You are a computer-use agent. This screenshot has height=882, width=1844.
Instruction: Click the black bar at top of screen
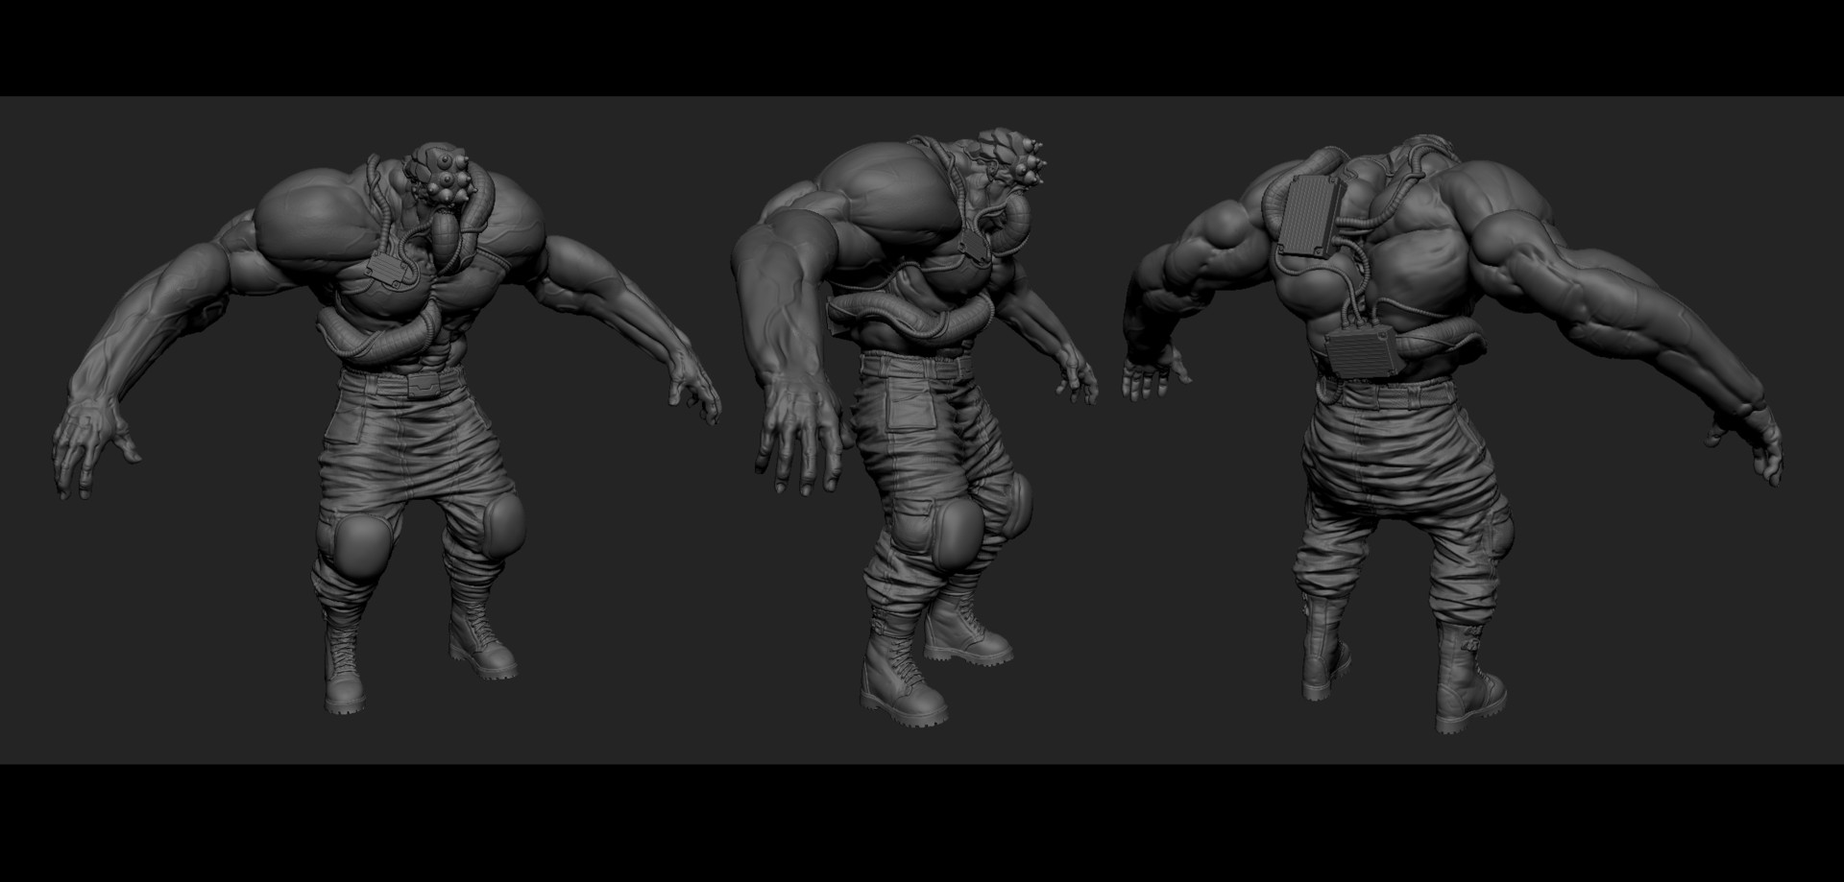[x=922, y=48]
